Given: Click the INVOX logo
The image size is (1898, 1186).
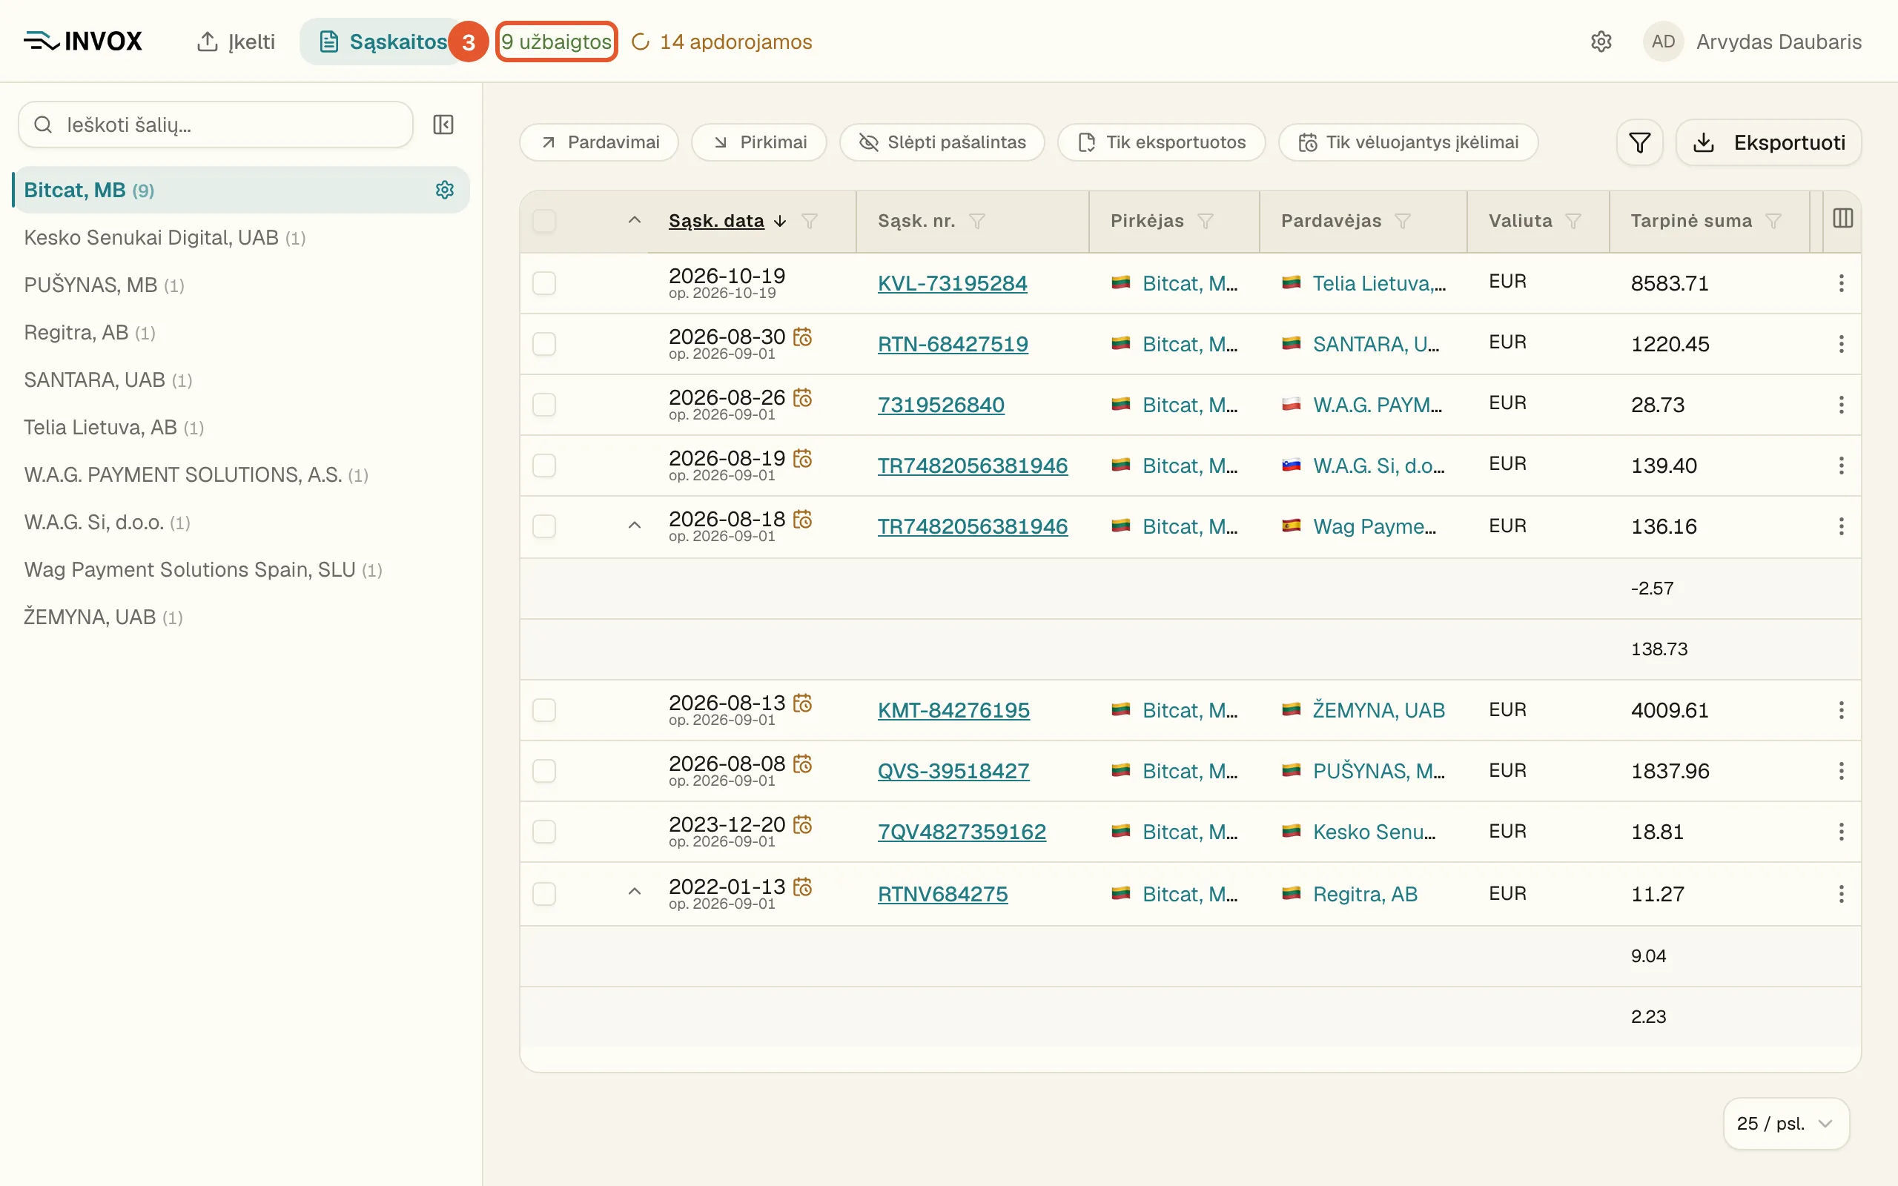Looking at the screenshot, I should [x=82, y=41].
